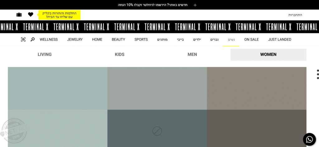This screenshot has width=319, height=147.
Task: Click the vertical dots page navigation indicator
Action: (318, 74)
